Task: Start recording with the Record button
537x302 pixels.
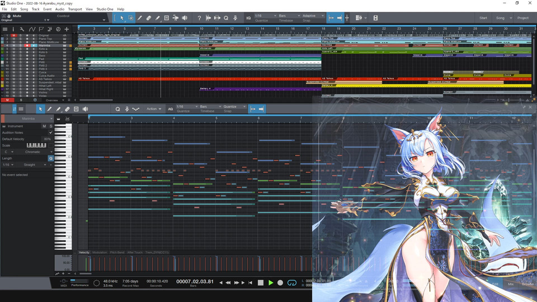Action: click(x=280, y=282)
